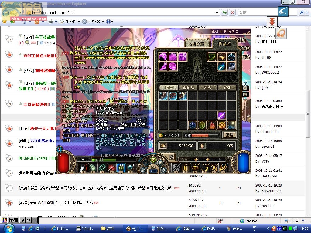Select the equipped blue blade weapon slot
The width and height of the screenshot is (311, 233).
point(222,66)
